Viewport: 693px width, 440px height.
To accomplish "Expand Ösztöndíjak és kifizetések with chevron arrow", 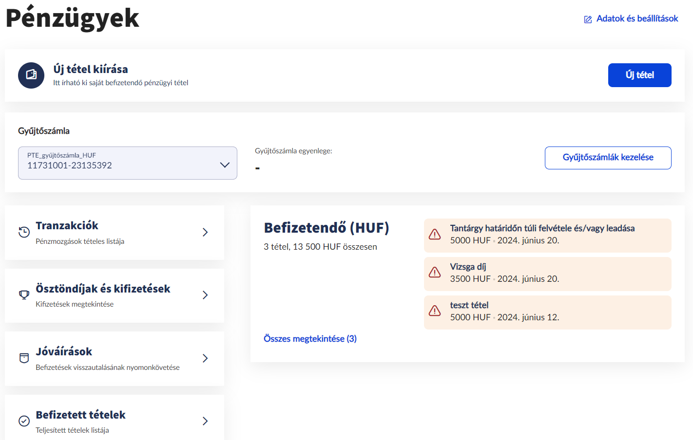I will coord(205,295).
